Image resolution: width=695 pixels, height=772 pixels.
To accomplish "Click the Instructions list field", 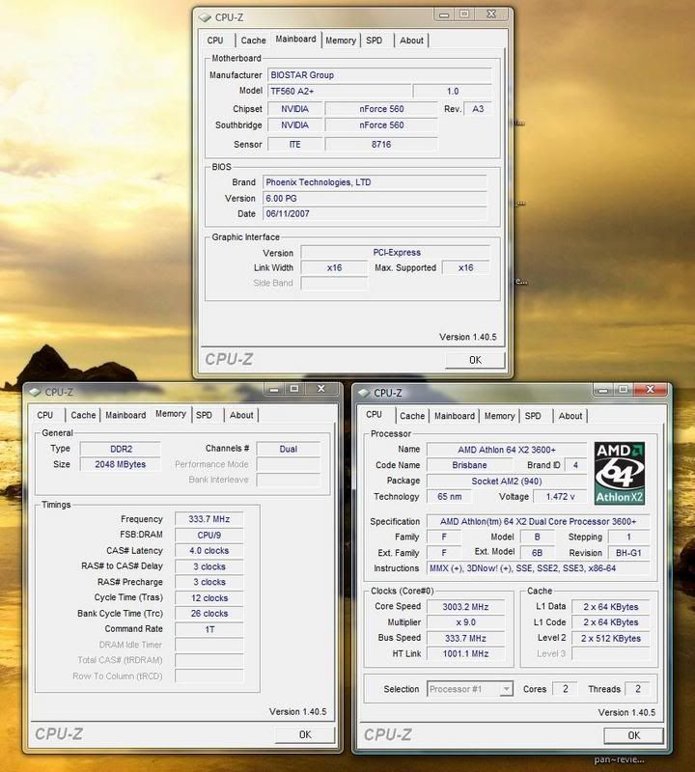I will point(539,568).
